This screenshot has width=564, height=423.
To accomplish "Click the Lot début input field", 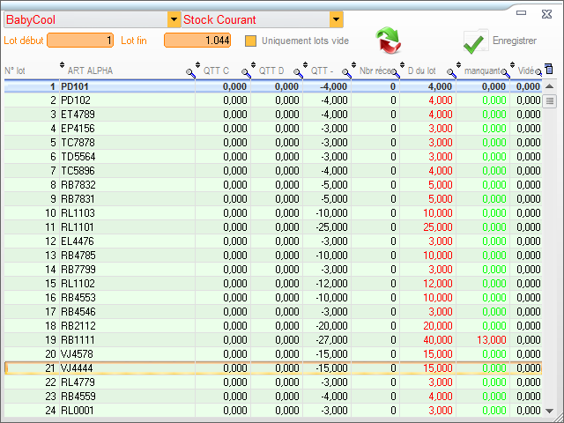I will pyautogui.click(x=80, y=41).
